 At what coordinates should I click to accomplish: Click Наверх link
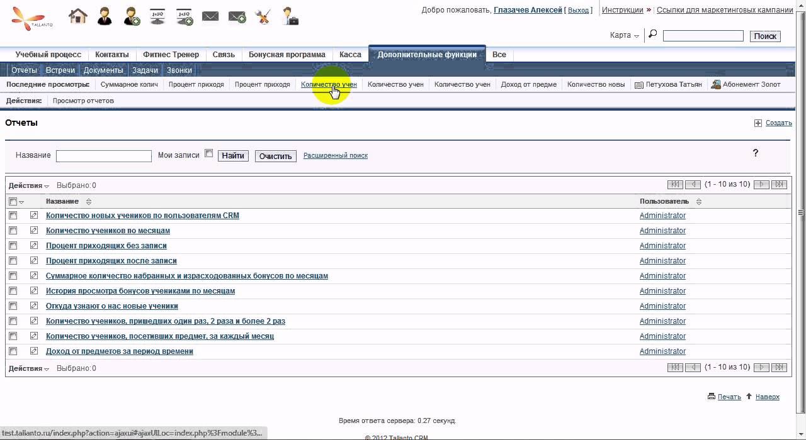[x=768, y=397]
